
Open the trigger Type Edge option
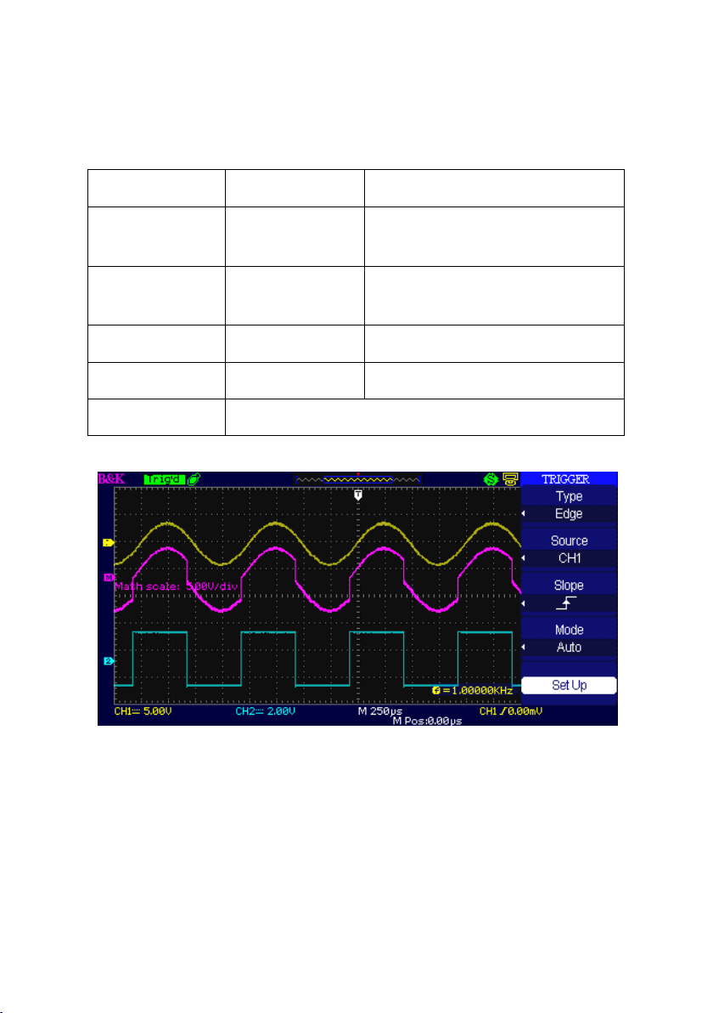[569, 505]
